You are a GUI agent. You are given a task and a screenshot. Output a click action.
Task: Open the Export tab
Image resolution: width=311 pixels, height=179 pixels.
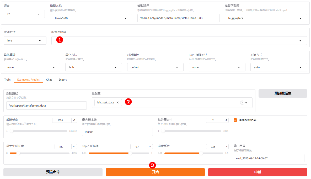62,80
